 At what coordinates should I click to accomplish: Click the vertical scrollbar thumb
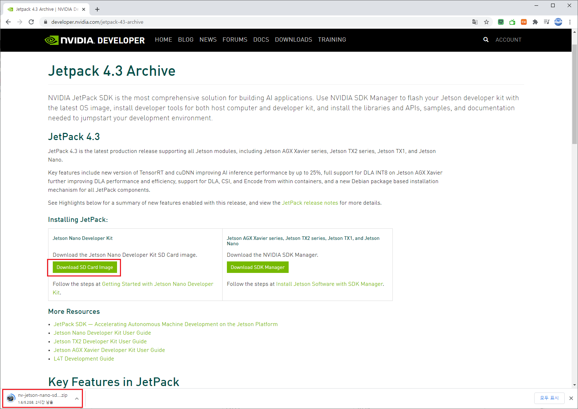coord(575,94)
